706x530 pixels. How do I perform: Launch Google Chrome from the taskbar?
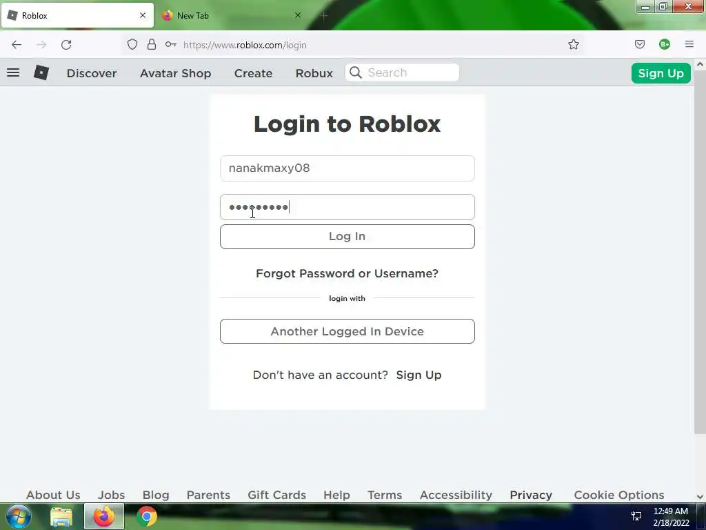pos(147,516)
